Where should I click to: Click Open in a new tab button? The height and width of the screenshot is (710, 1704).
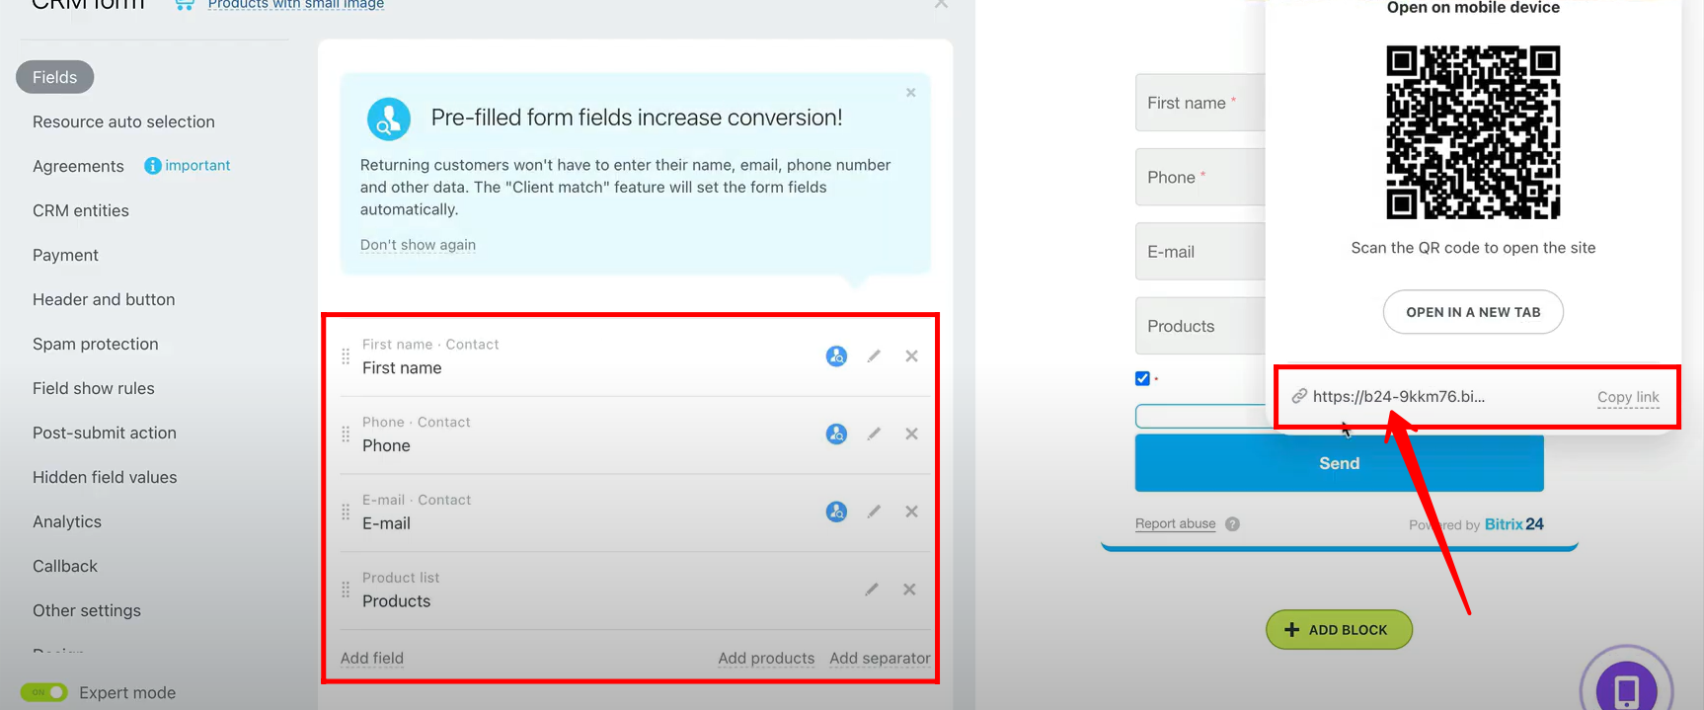tap(1472, 312)
